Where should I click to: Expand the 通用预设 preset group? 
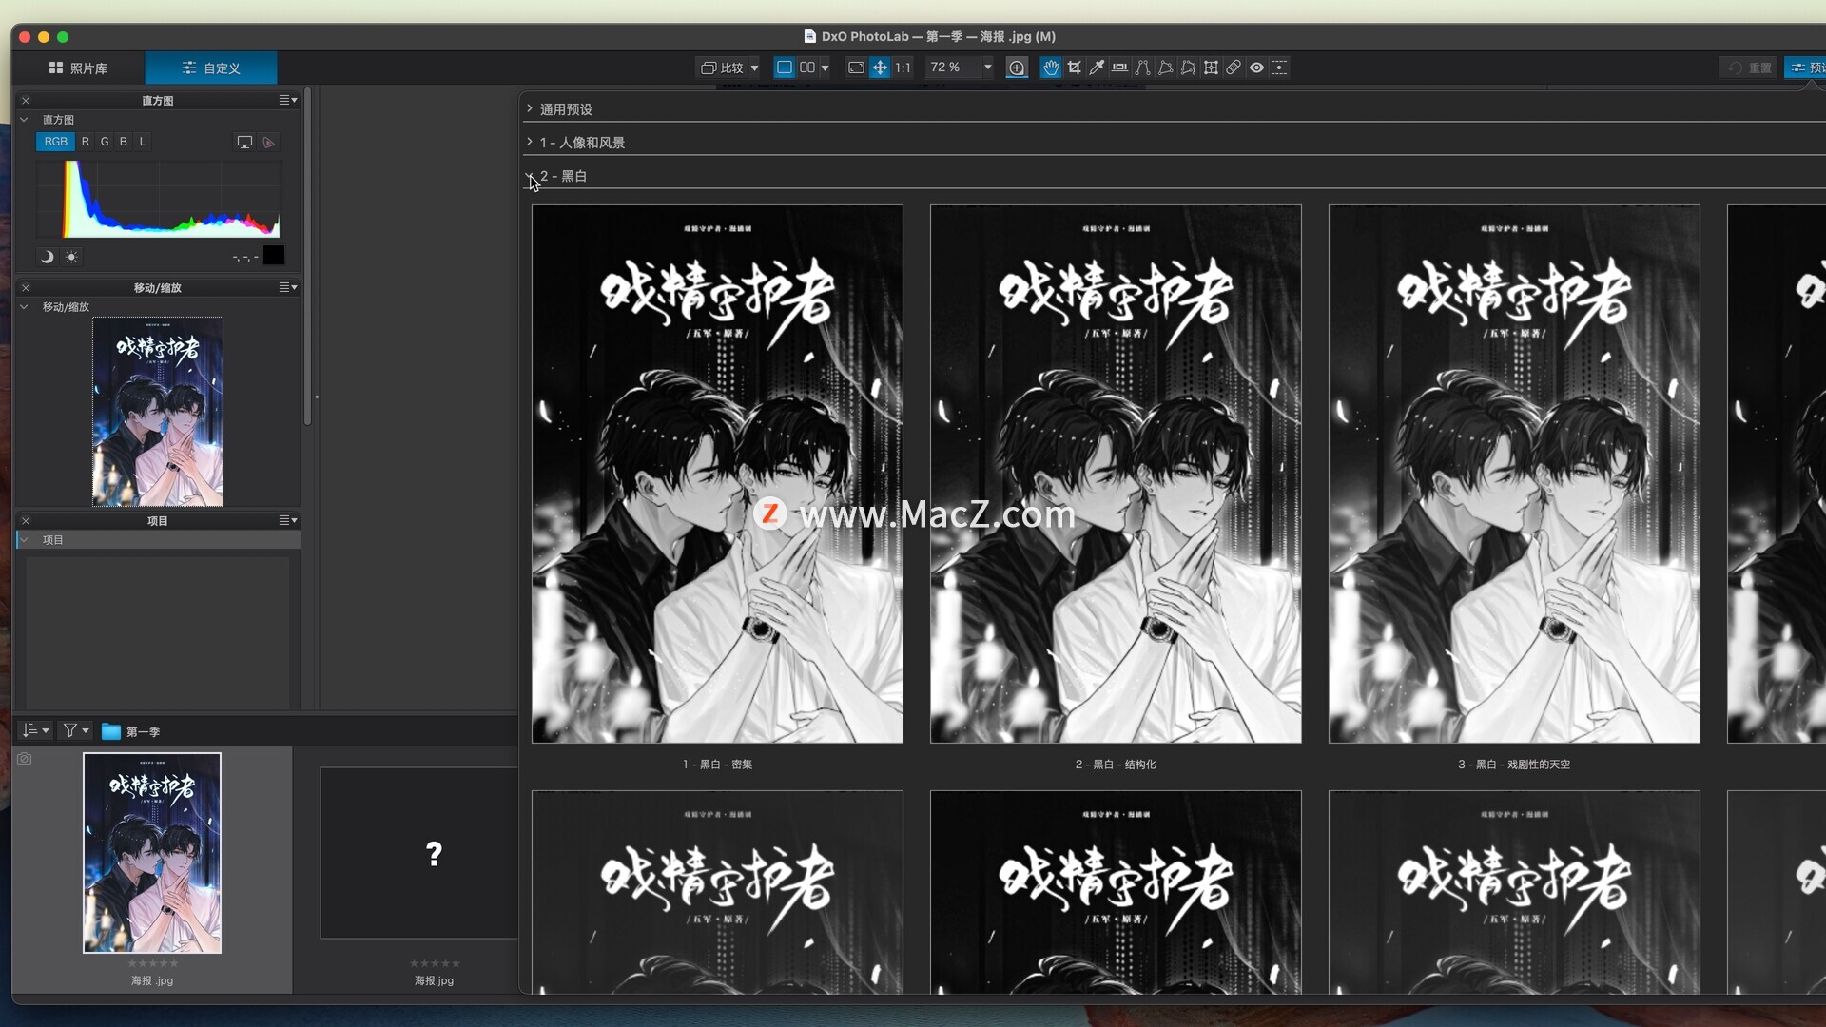530,108
